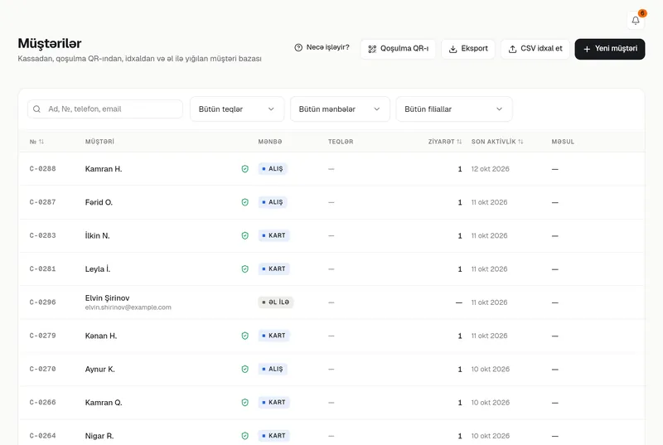
Task: Click the search magnifier icon in the filter bar
Action: click(36, 109)
